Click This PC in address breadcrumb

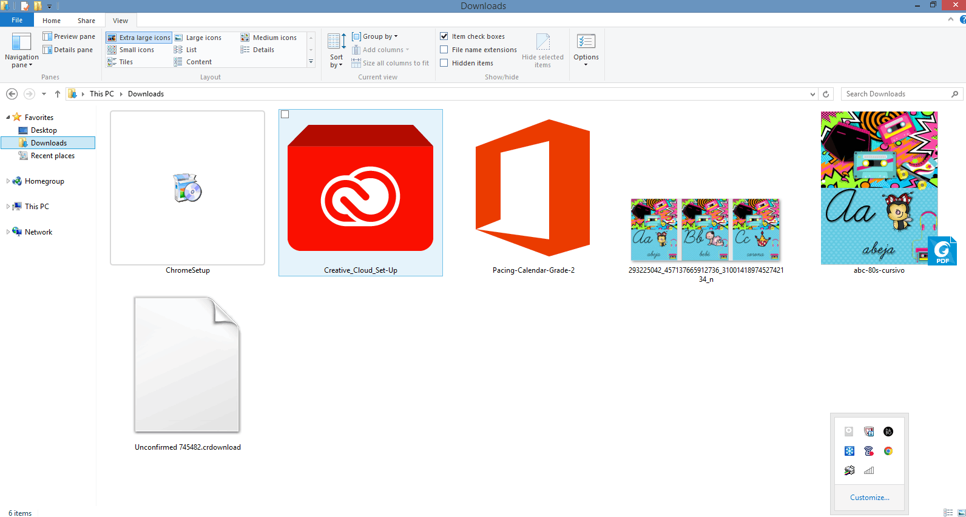(101, 94)
